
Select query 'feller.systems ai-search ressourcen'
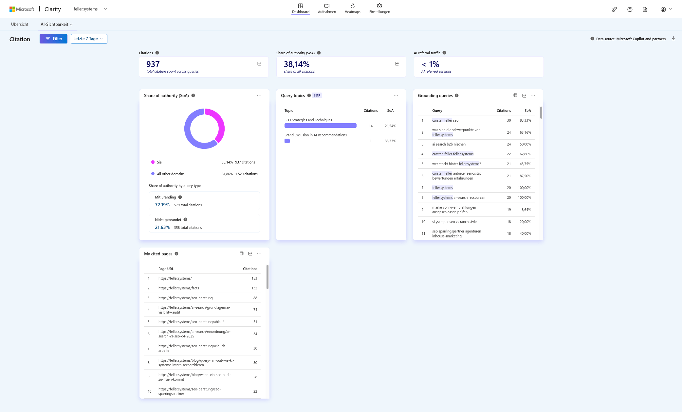[476, 197]
